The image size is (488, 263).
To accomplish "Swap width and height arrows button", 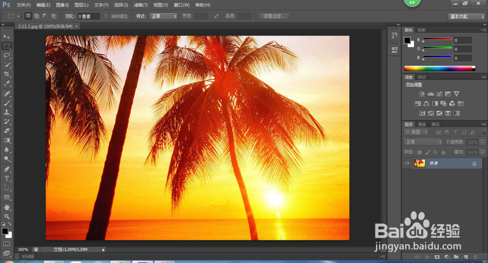I will coord(216,16).
